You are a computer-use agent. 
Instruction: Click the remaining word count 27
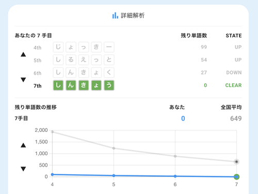[x=204, y=72]
